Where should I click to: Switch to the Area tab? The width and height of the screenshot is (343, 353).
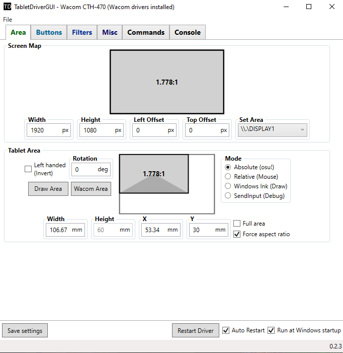[18, 32]
